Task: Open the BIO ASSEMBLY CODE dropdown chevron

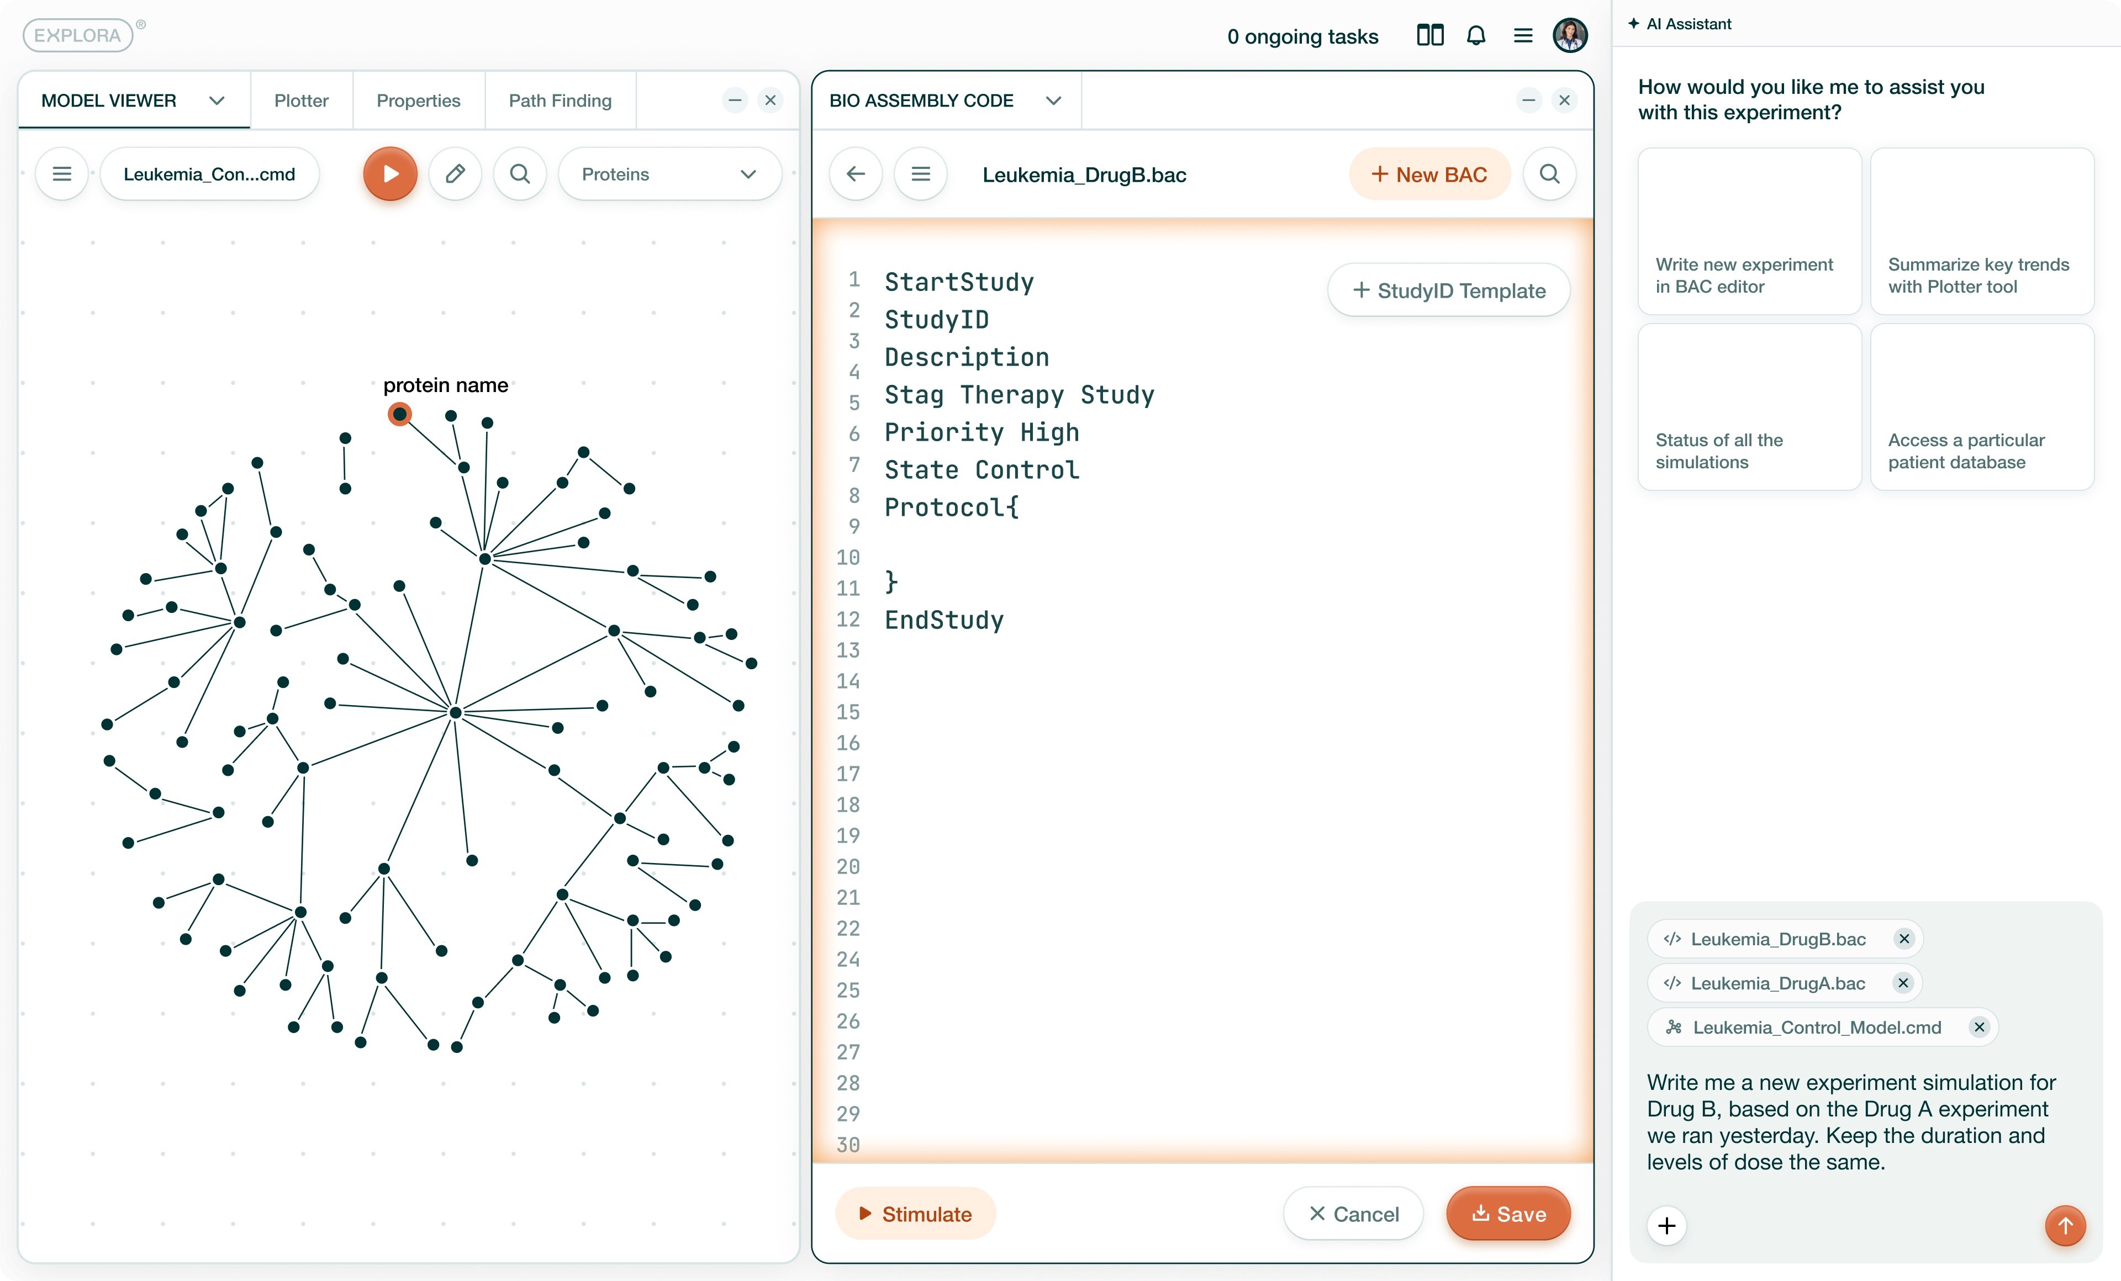Action: tap(1053, 100)
